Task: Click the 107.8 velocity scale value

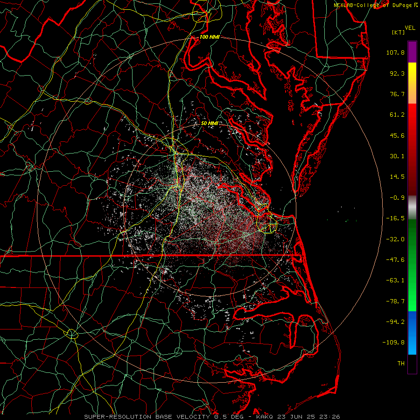Action: pyautogui.click(x=395, y=52)
